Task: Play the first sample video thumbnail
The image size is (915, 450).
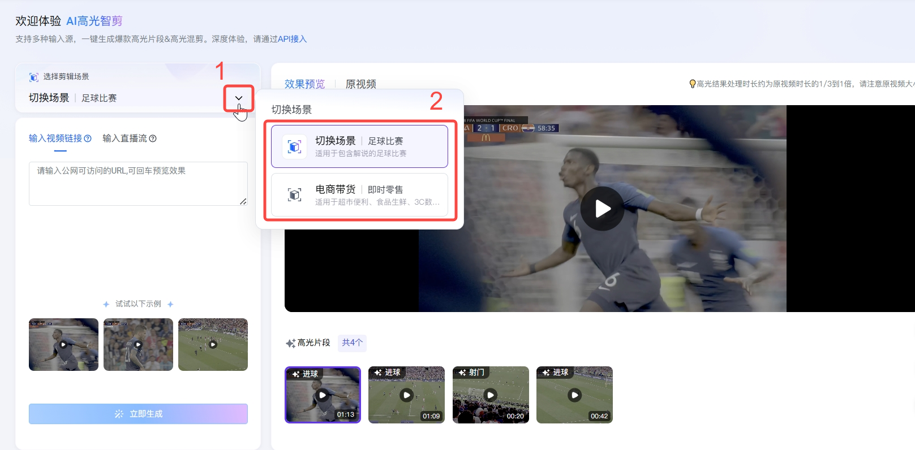Action: click(63, 344)
